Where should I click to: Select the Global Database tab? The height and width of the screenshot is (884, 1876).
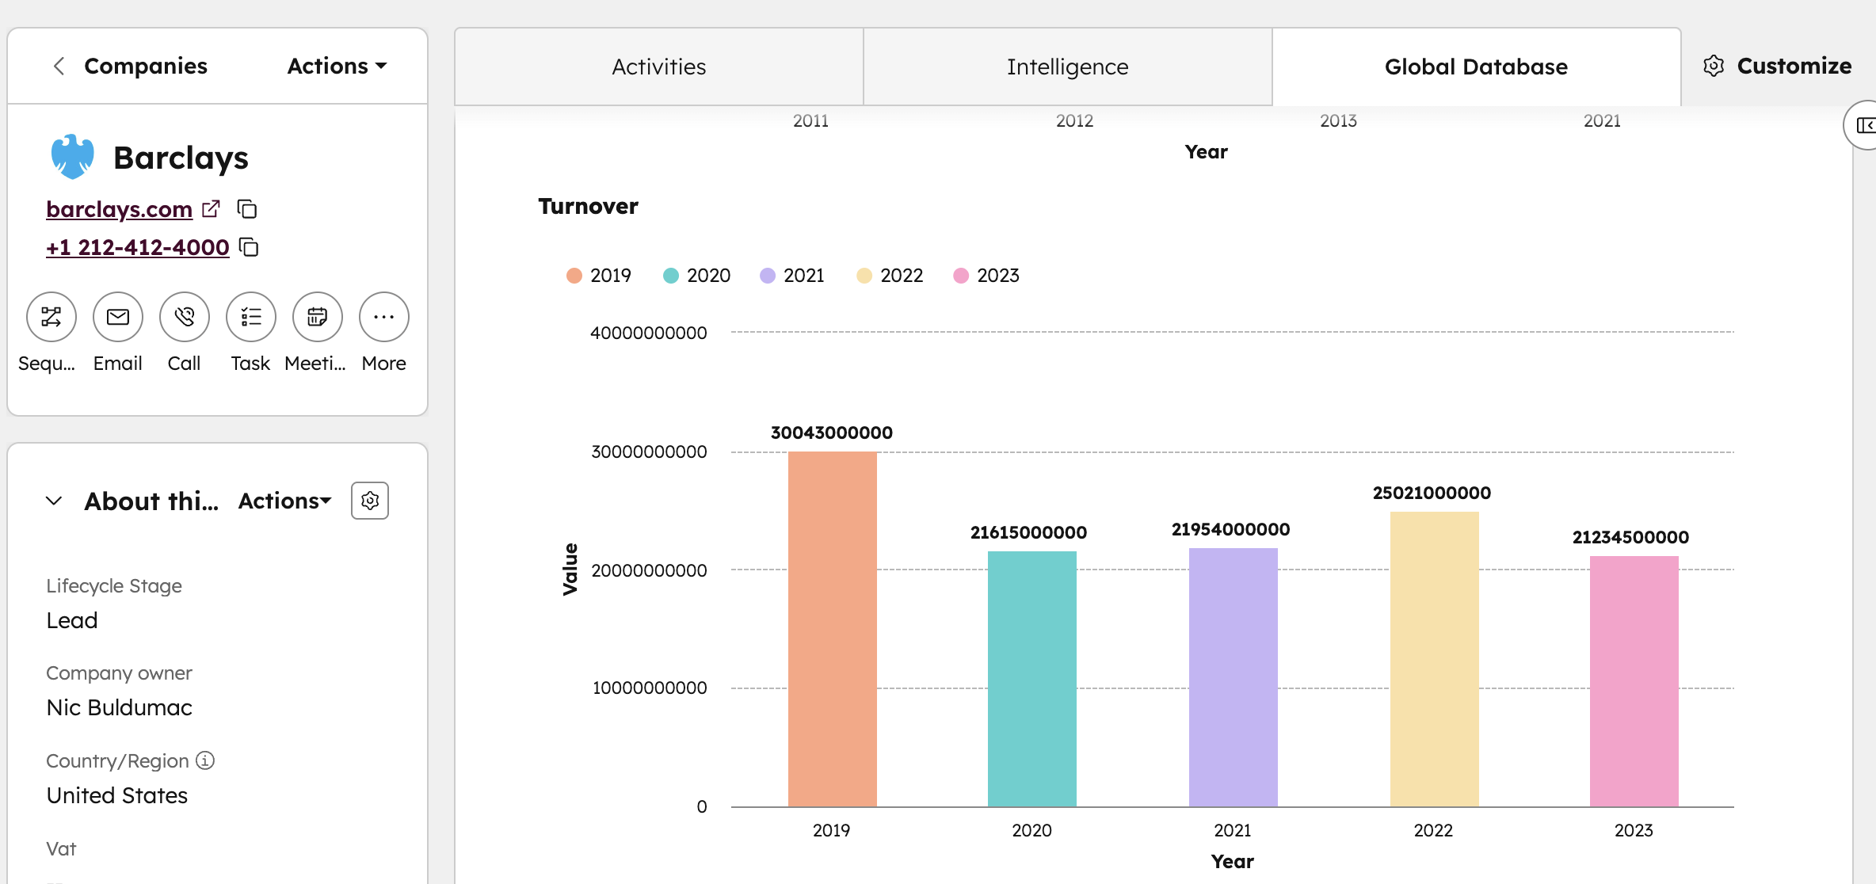(1477, 67)
